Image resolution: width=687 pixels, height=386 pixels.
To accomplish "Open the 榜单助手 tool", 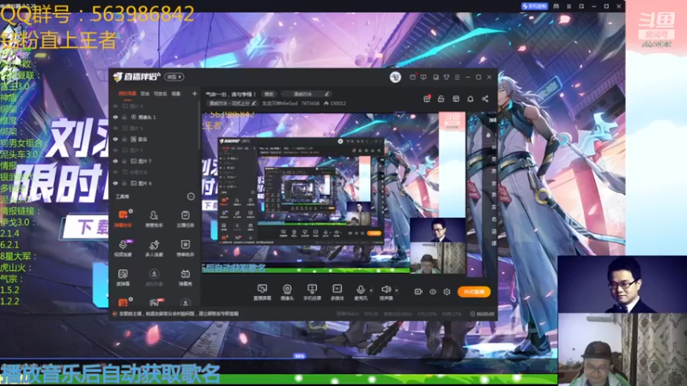I will (x=185, y=247).
